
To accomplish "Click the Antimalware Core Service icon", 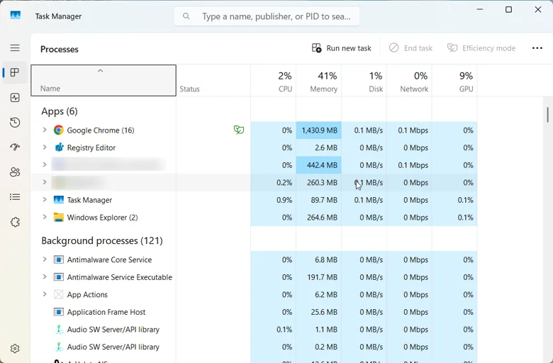I will tap(59, 259).
